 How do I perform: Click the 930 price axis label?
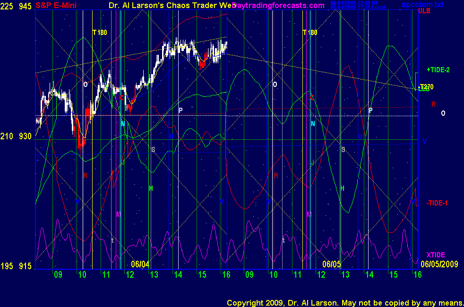coord(25,136)
